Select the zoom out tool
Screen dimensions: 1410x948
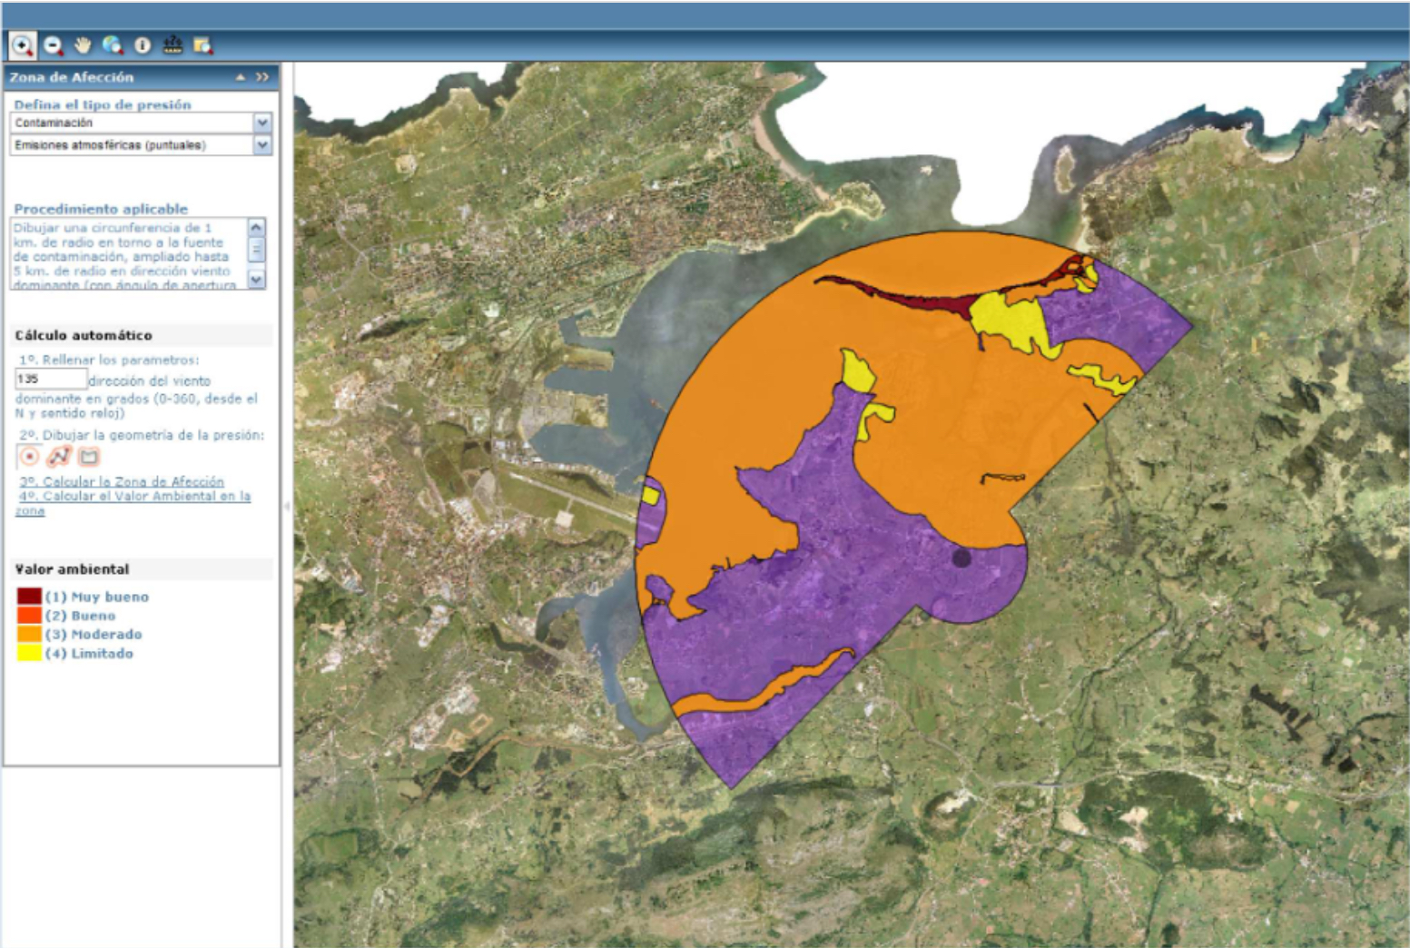tap(54, 44)
